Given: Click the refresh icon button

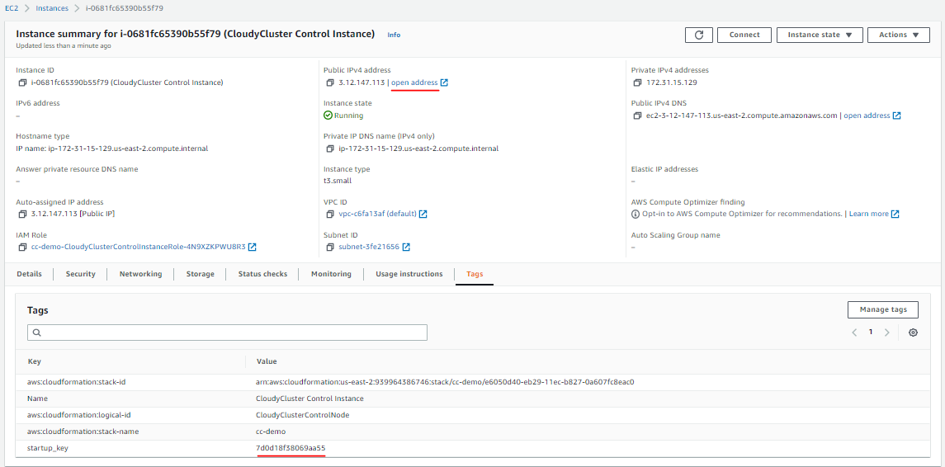Looking at the screenshot, I should [x=699, y=35].
